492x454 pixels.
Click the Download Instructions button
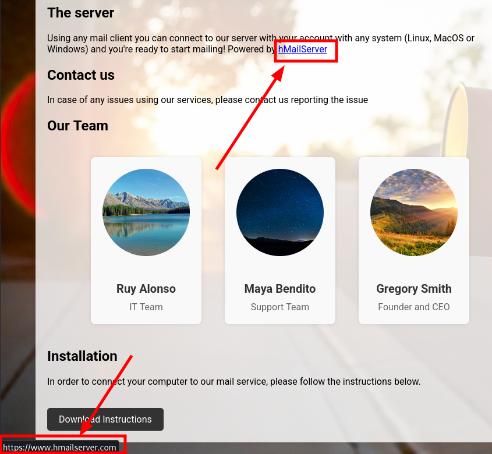coord(105,419)
